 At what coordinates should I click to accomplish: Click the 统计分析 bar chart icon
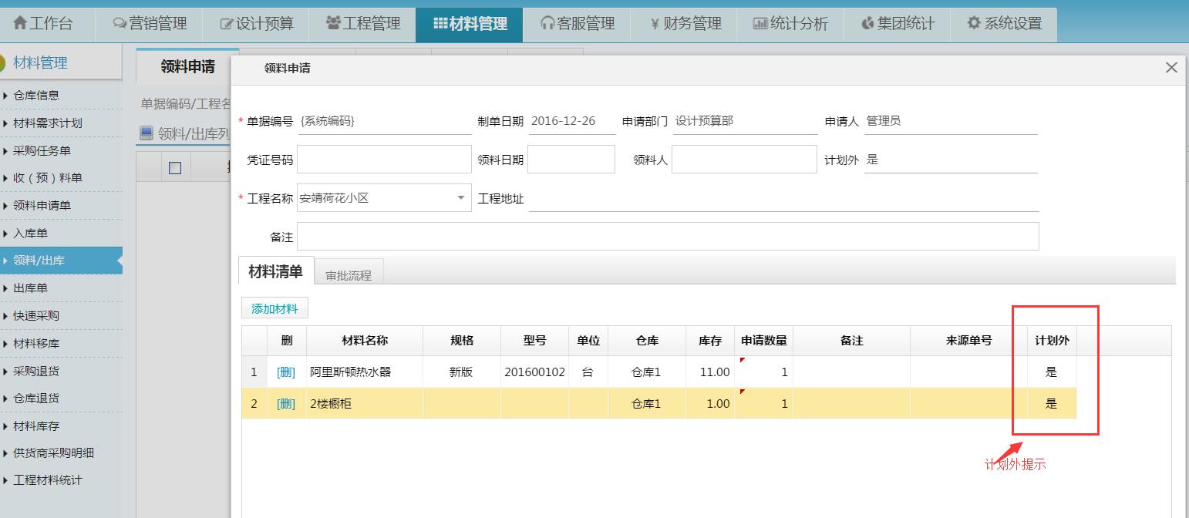(x=761, y=24)
